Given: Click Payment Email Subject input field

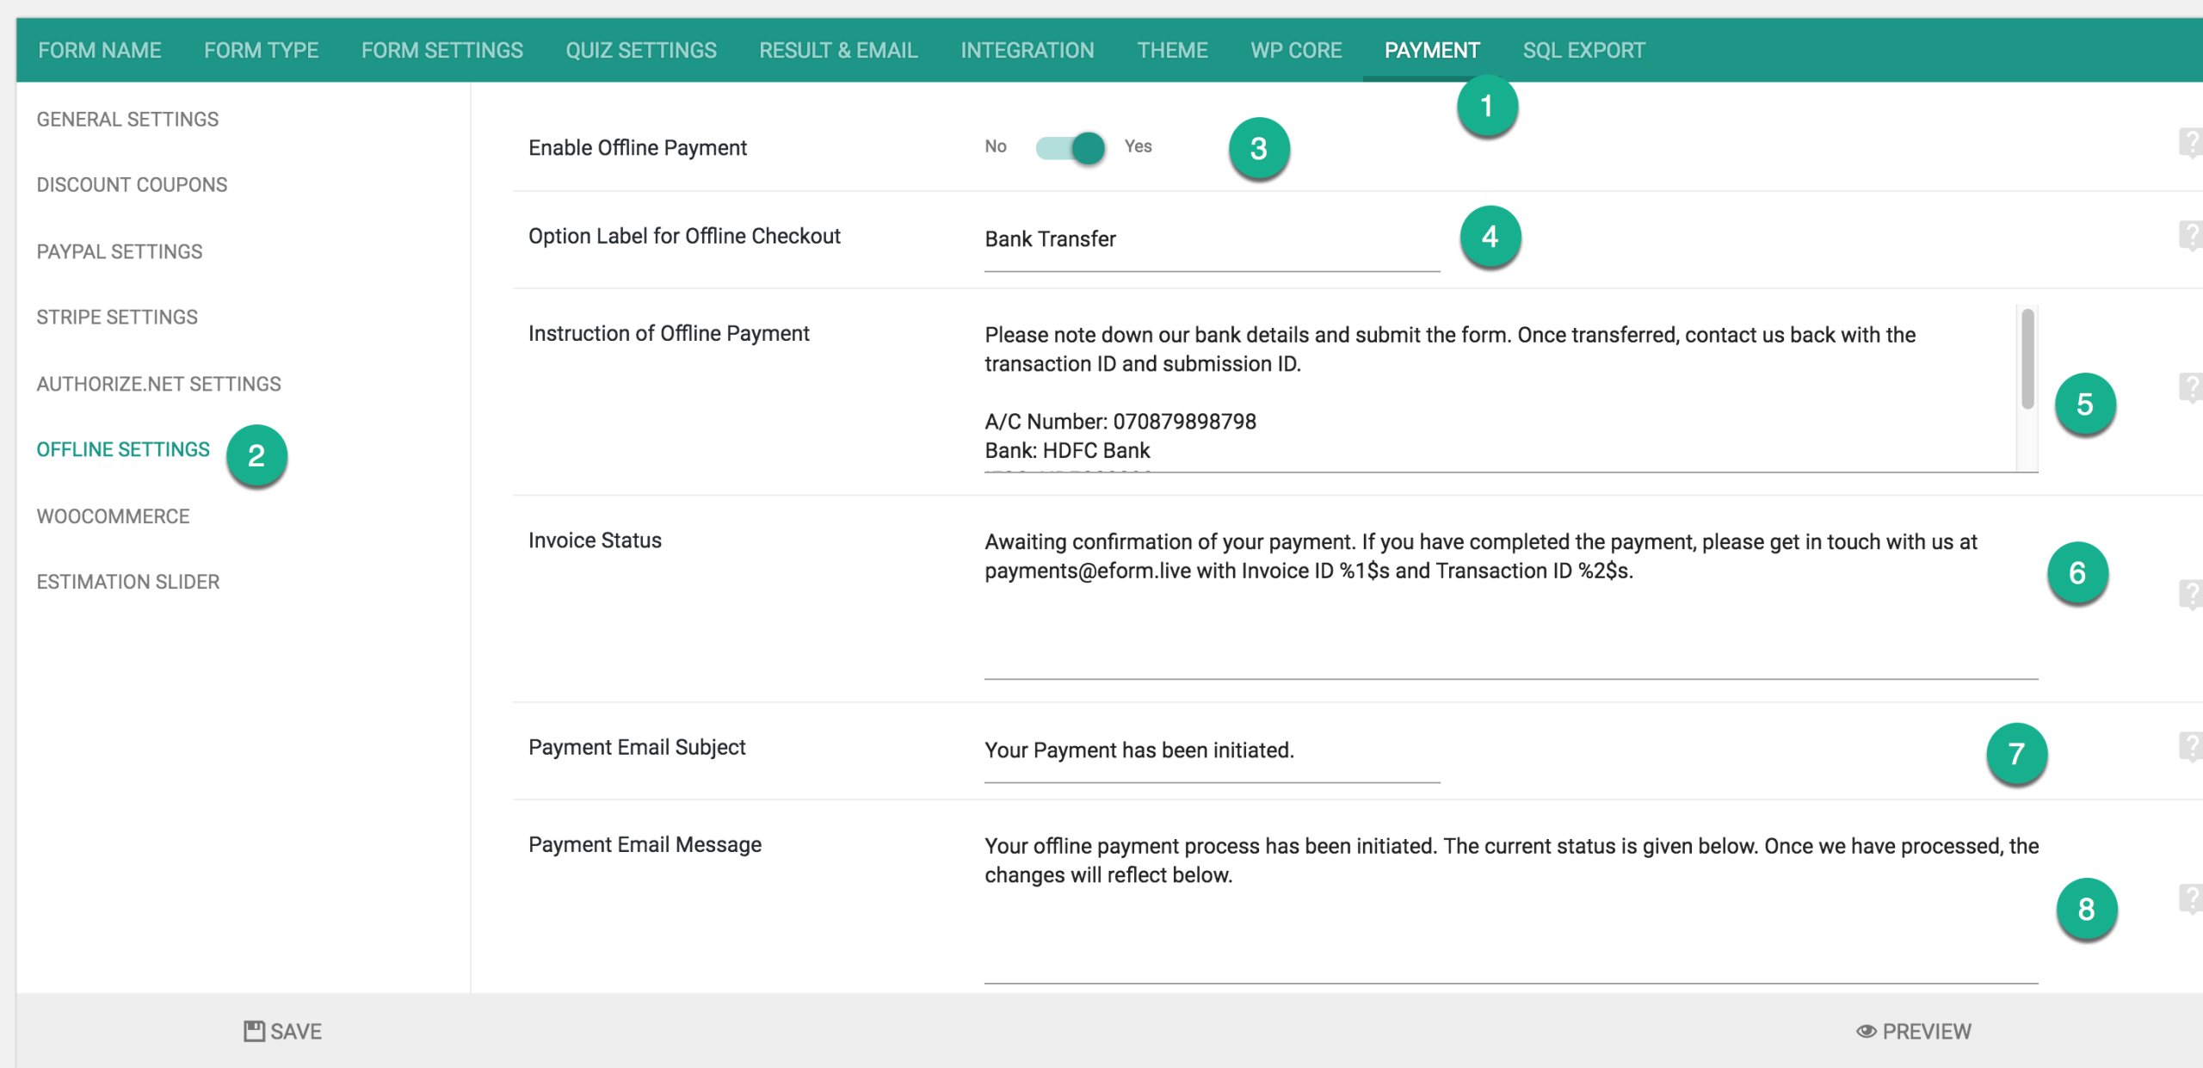Looking at the screenshot, I should click(1211, 750).
